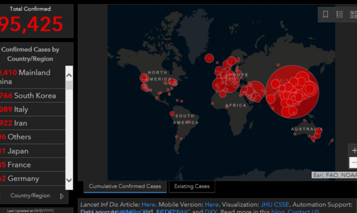Select the Country/Region list tab
357x213 pixels.
click(x=30, y=195)
